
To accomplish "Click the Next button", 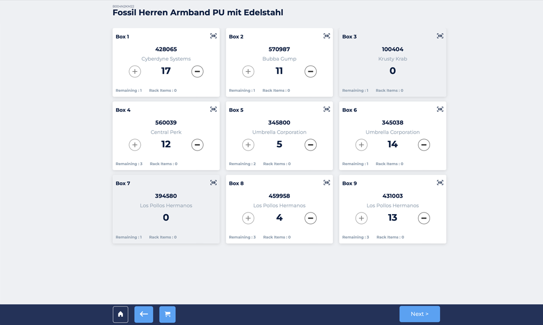I will point(419,314).
